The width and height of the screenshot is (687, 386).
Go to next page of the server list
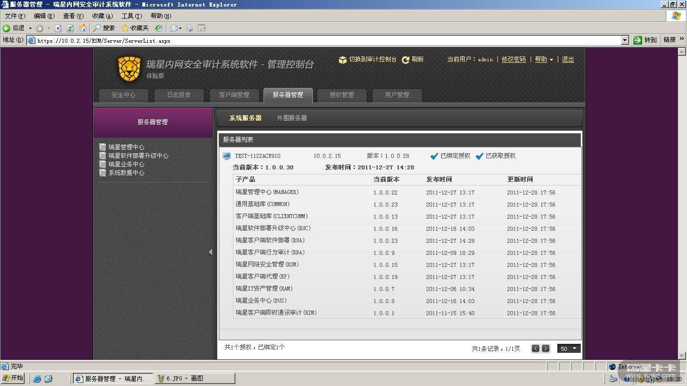coord(546,348)
